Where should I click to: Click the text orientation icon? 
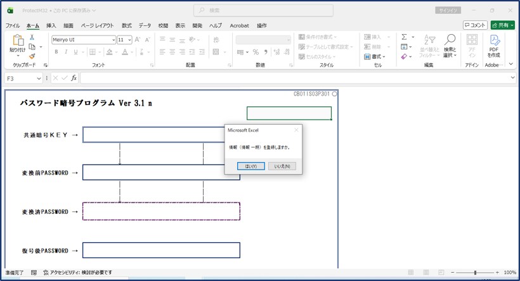192,40
